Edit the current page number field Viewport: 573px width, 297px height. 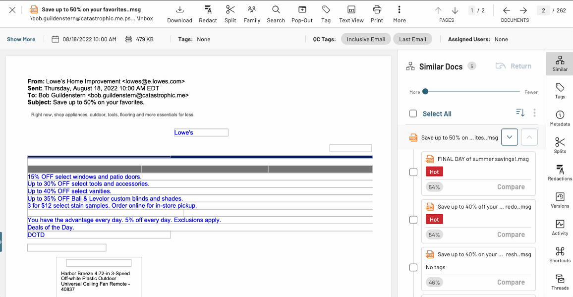point(472,10)
